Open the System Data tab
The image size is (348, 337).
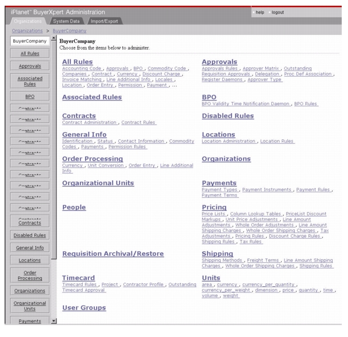pyautogui.click(x=66, y=21)
